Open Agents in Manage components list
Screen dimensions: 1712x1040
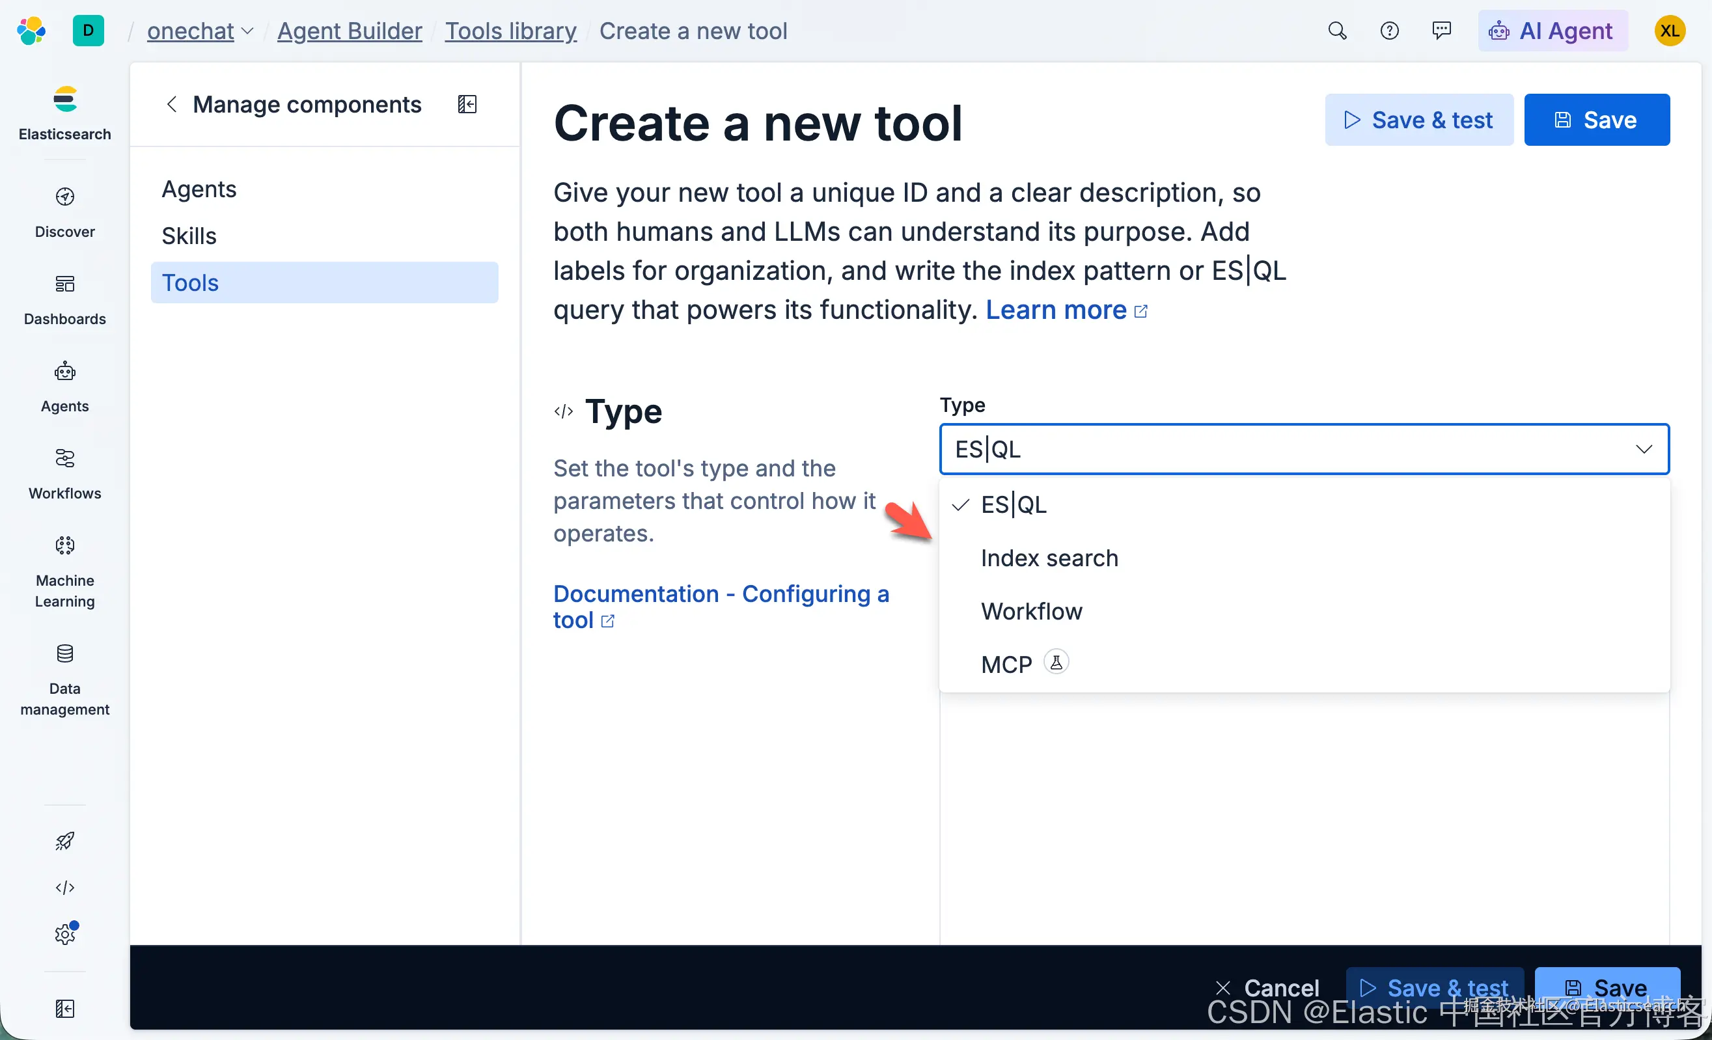tap(199, 189)
